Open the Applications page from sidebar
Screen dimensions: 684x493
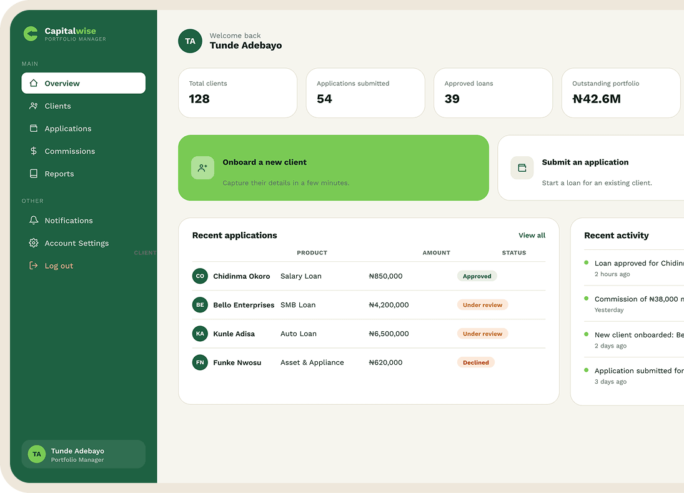(x=83, y=128)
